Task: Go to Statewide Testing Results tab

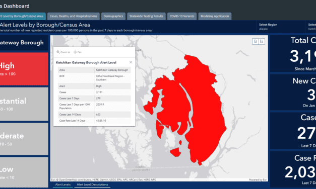Action: (146, 16)
